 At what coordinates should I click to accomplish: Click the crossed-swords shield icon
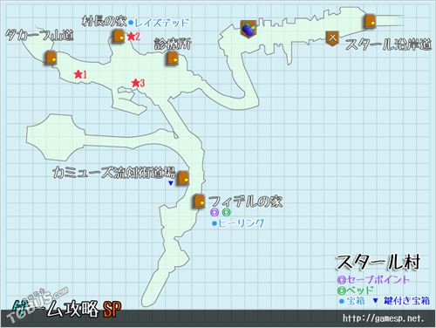[332, 38]
